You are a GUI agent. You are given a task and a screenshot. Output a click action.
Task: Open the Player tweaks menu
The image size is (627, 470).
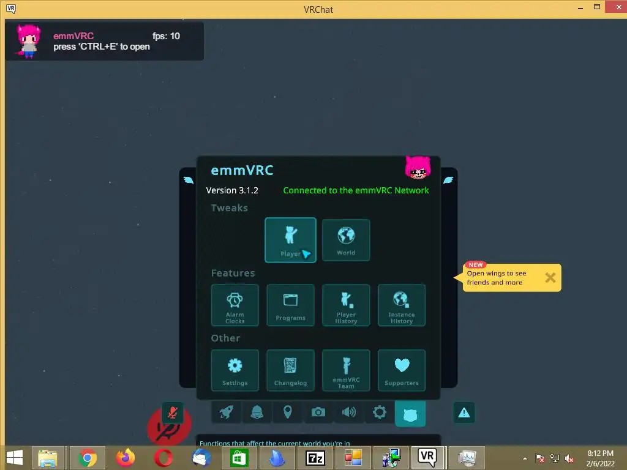[x=290, y=240]
